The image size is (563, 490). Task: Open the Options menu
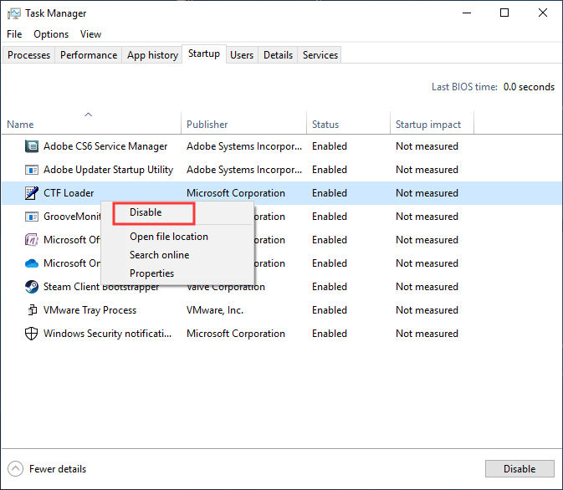coord(51,34)
